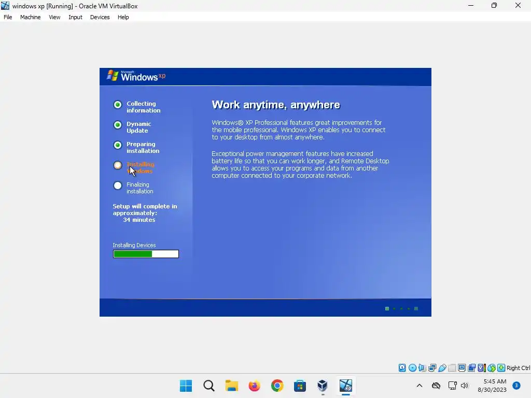531x398 pixels.
Task: Minimize the VirtualBox window
Action: pyautogui.click(x=471, y=5)
